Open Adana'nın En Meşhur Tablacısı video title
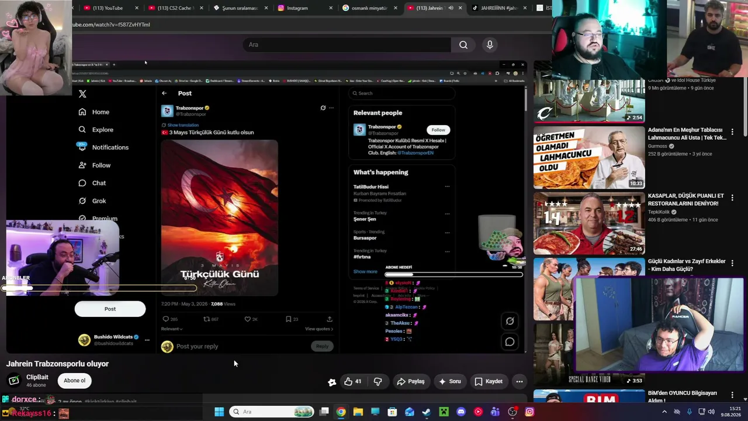The height and width of the screenshot is (421, 748). click(x=687, y=134)
